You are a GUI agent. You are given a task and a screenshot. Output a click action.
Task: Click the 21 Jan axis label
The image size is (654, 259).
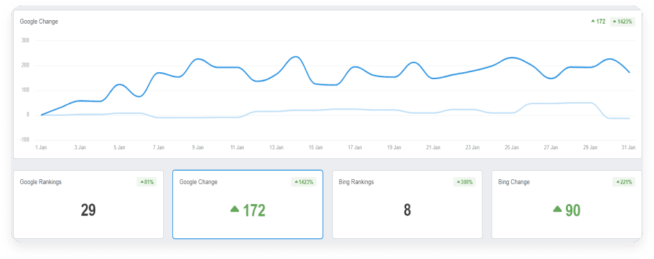click(x=433, y=148)
